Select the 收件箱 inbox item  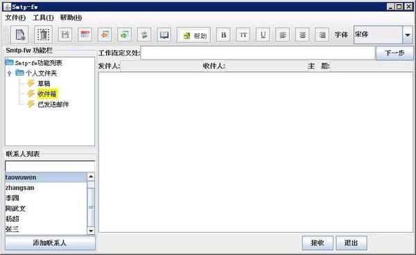(47, 94)
